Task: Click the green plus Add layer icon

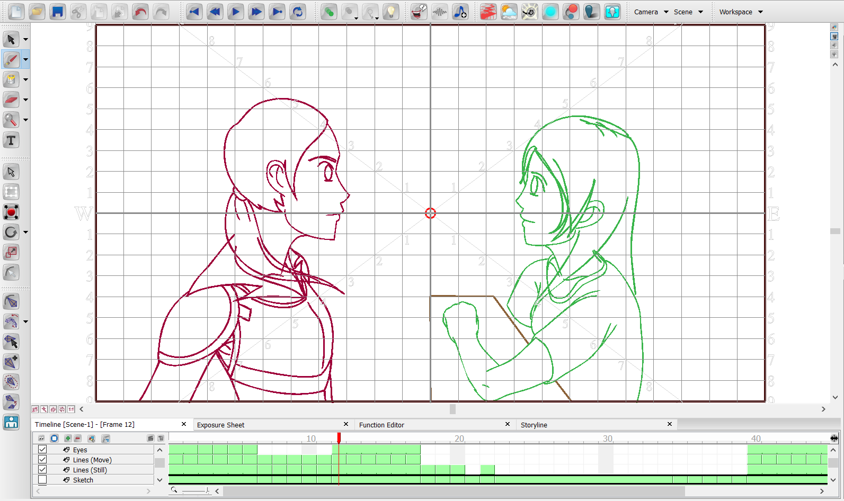Action: [x=68, y=439]
